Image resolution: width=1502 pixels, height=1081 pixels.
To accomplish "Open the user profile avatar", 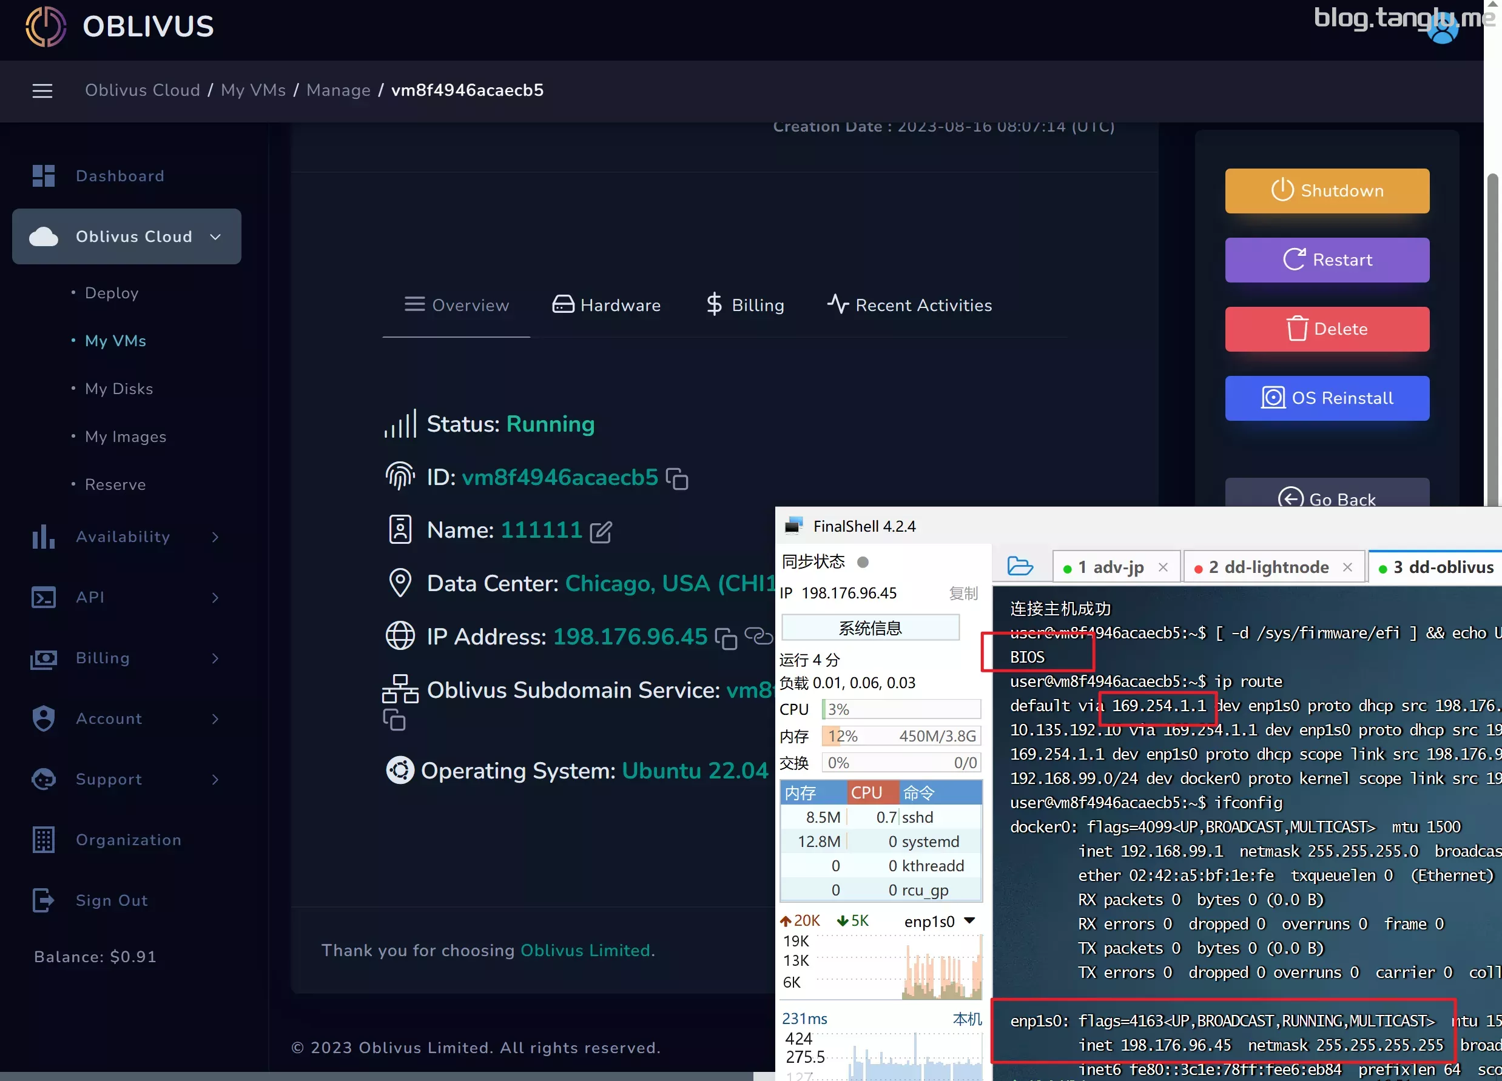I will point(1443,30).
